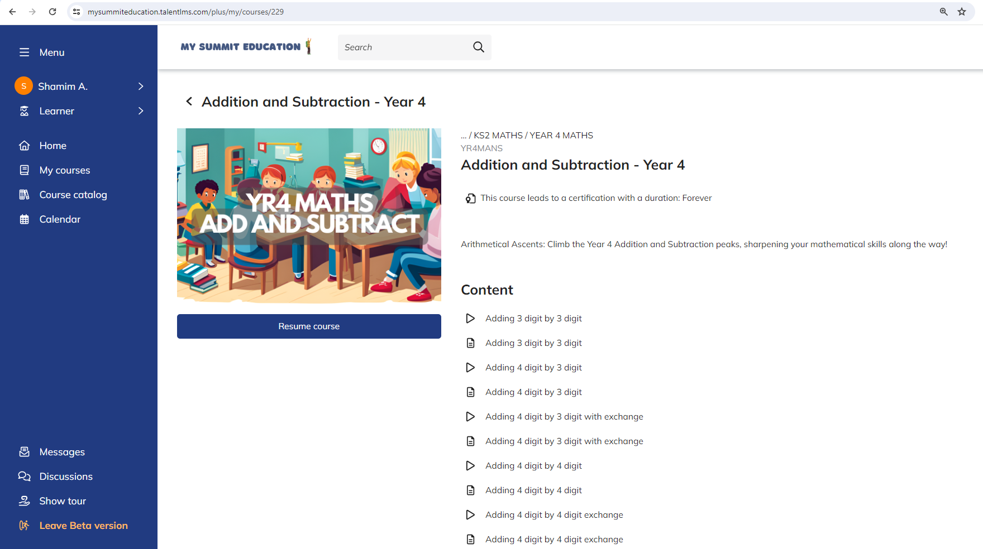Click the Learner role icon
This screenshot has width=983, height=549.
[x=24, y=111]
